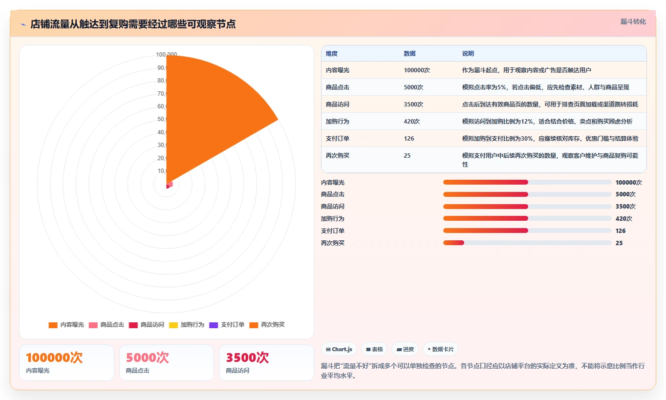Click the 进度 tag chip
This screenshot has height=400, width=666.
405,349
